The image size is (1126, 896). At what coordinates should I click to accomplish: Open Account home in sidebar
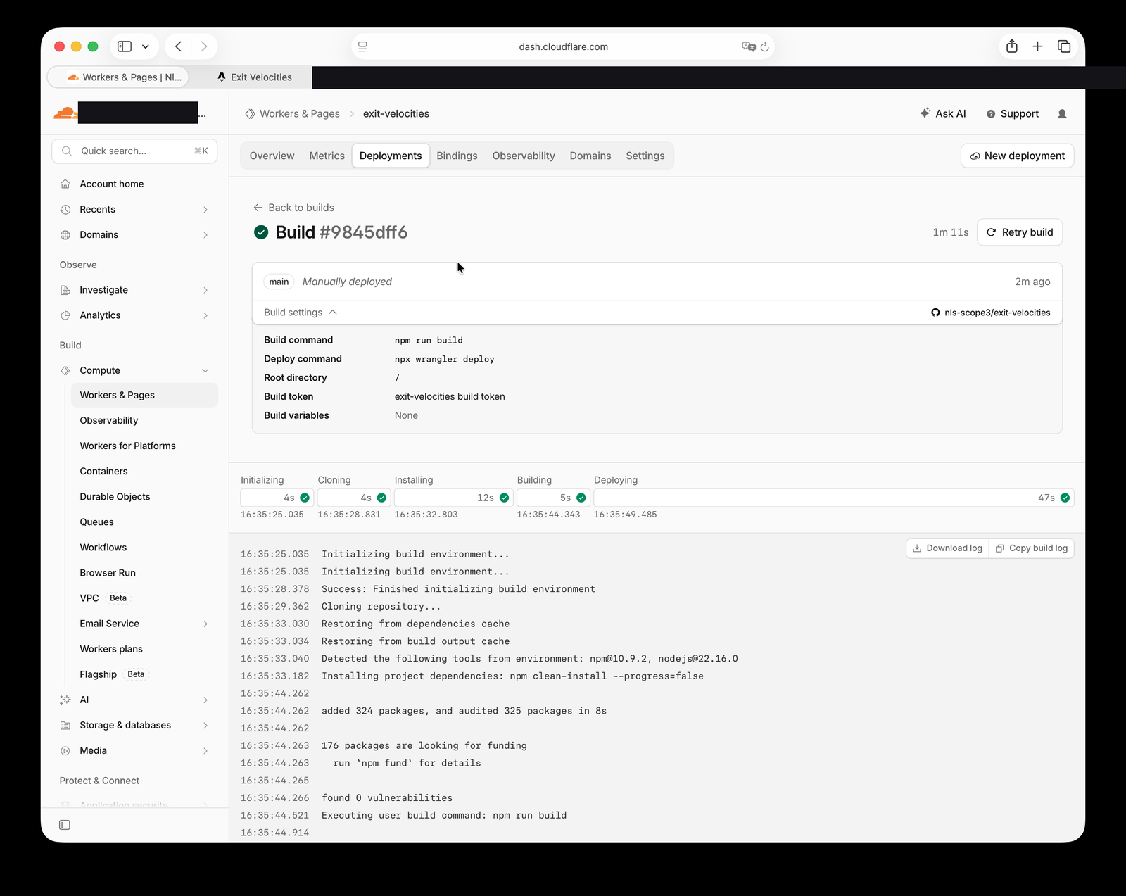112,184
